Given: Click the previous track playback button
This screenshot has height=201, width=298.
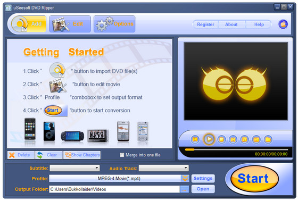Looking at the screenshot, I should point(195,139).
